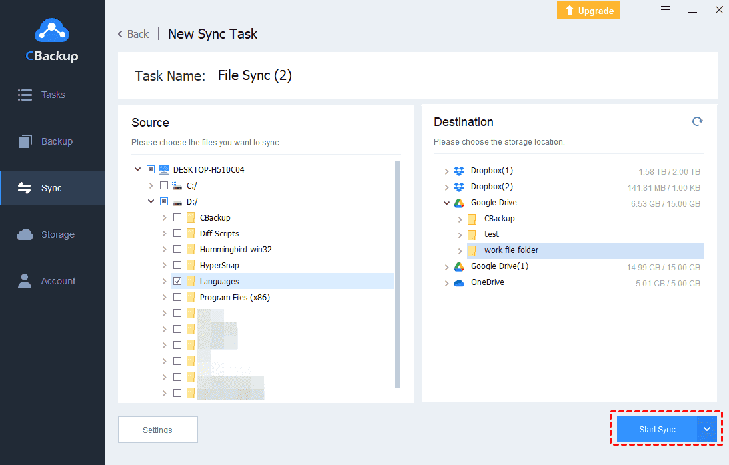Select the Dropbox(1) cloud icon

click(x=459, y=171)
